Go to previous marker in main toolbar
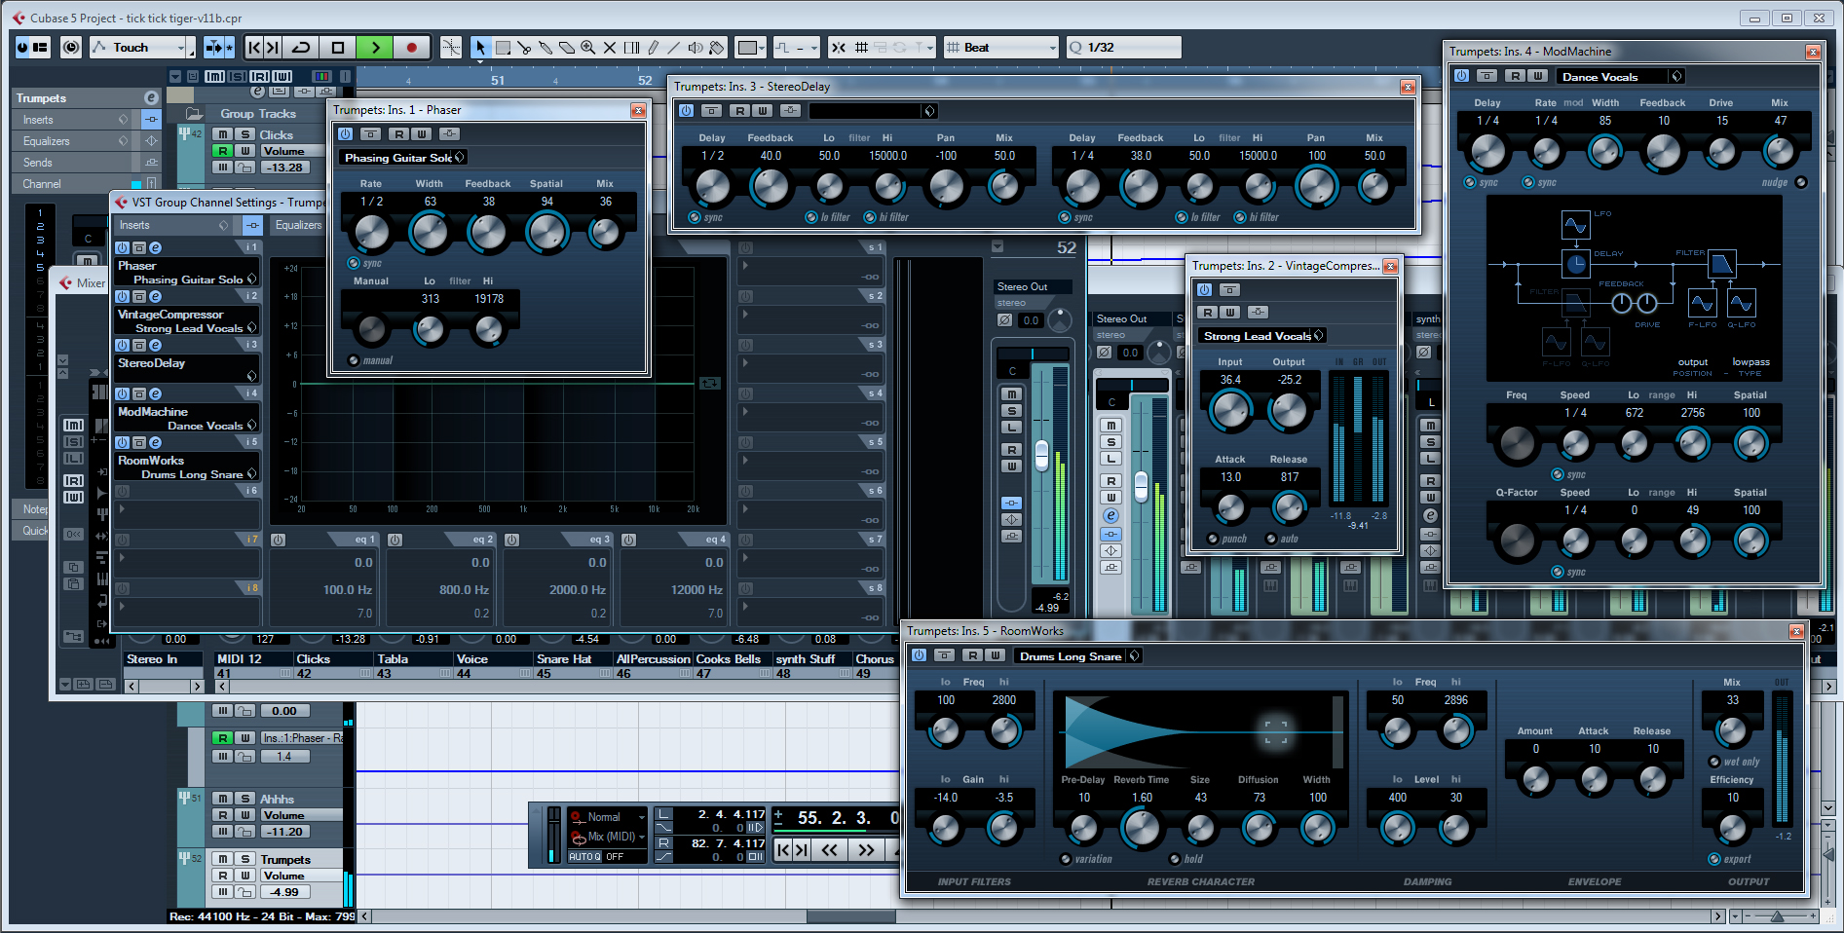The height and width of the screenshot is (933, 1844). tap(254, 47)
